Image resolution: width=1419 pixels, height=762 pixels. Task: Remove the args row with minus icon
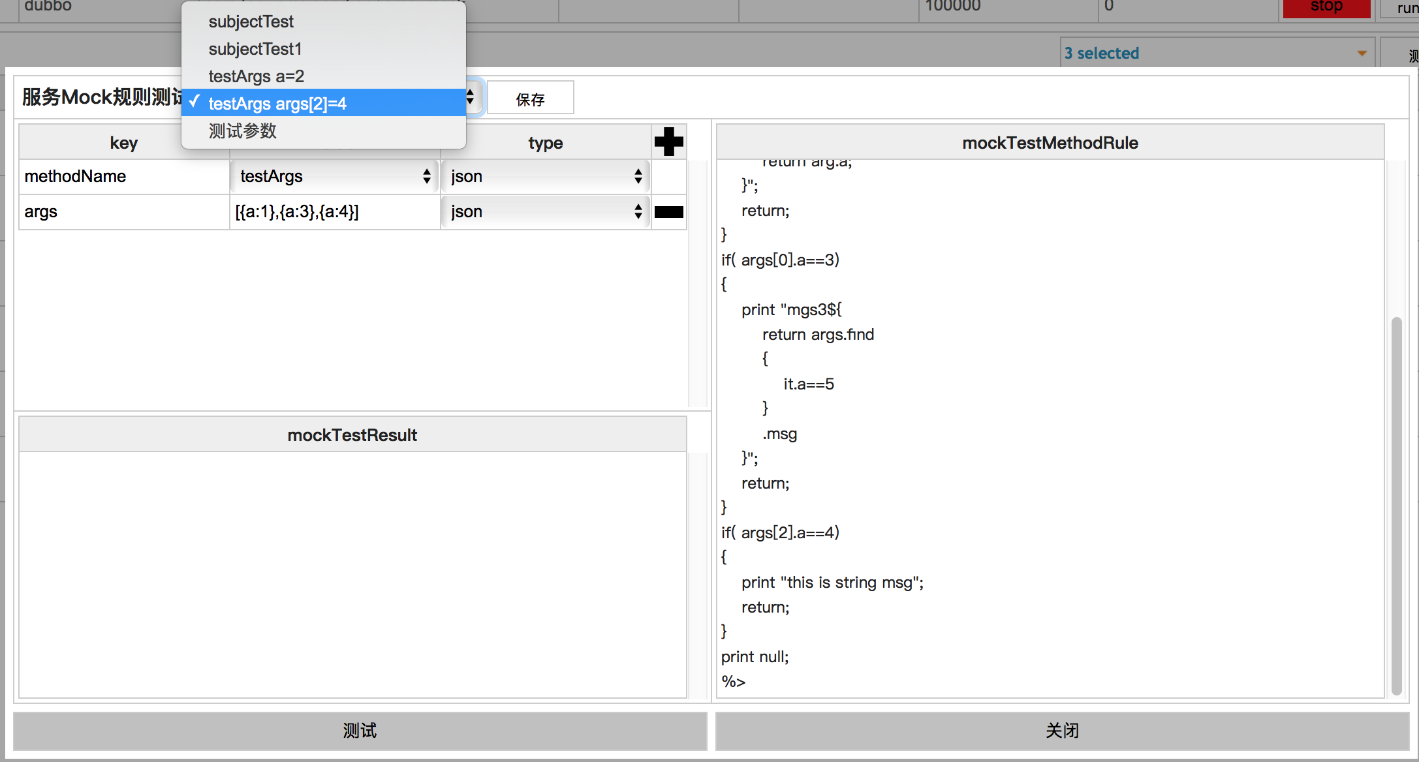668,211
